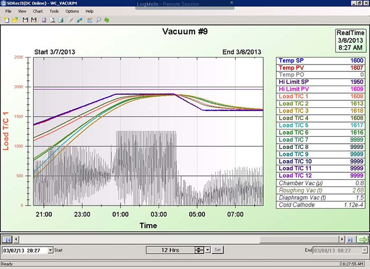The width and height of the screenshot is (370, 269).
Task: Open the Chart menu
Action: point(38,11)
